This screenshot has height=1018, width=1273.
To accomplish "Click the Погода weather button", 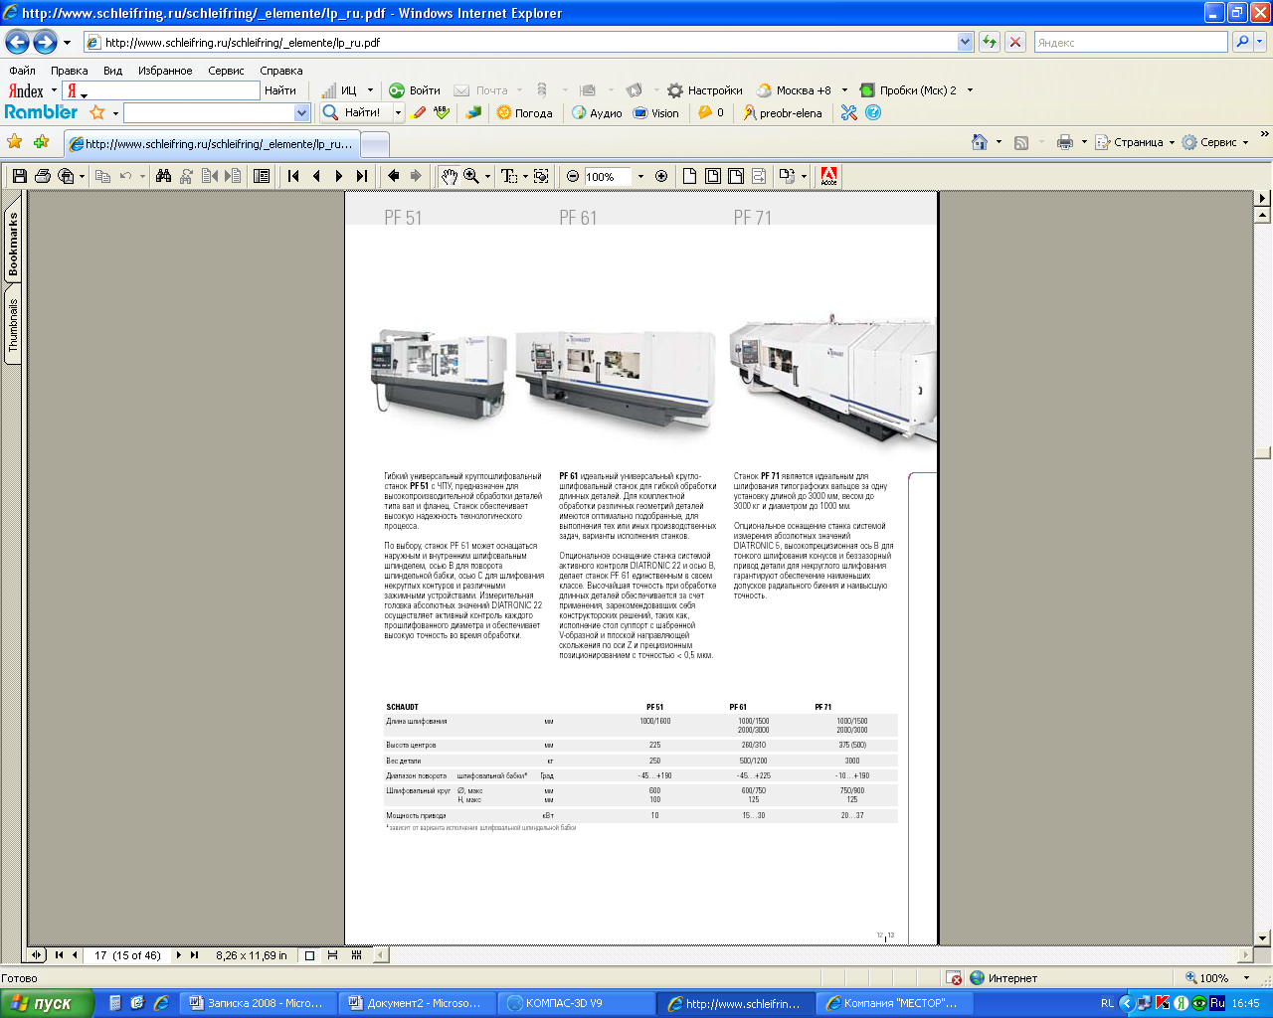I will point(525,112).
